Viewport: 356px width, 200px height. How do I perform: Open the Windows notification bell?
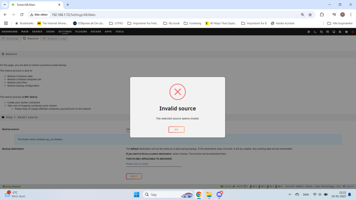click(350, 195)
